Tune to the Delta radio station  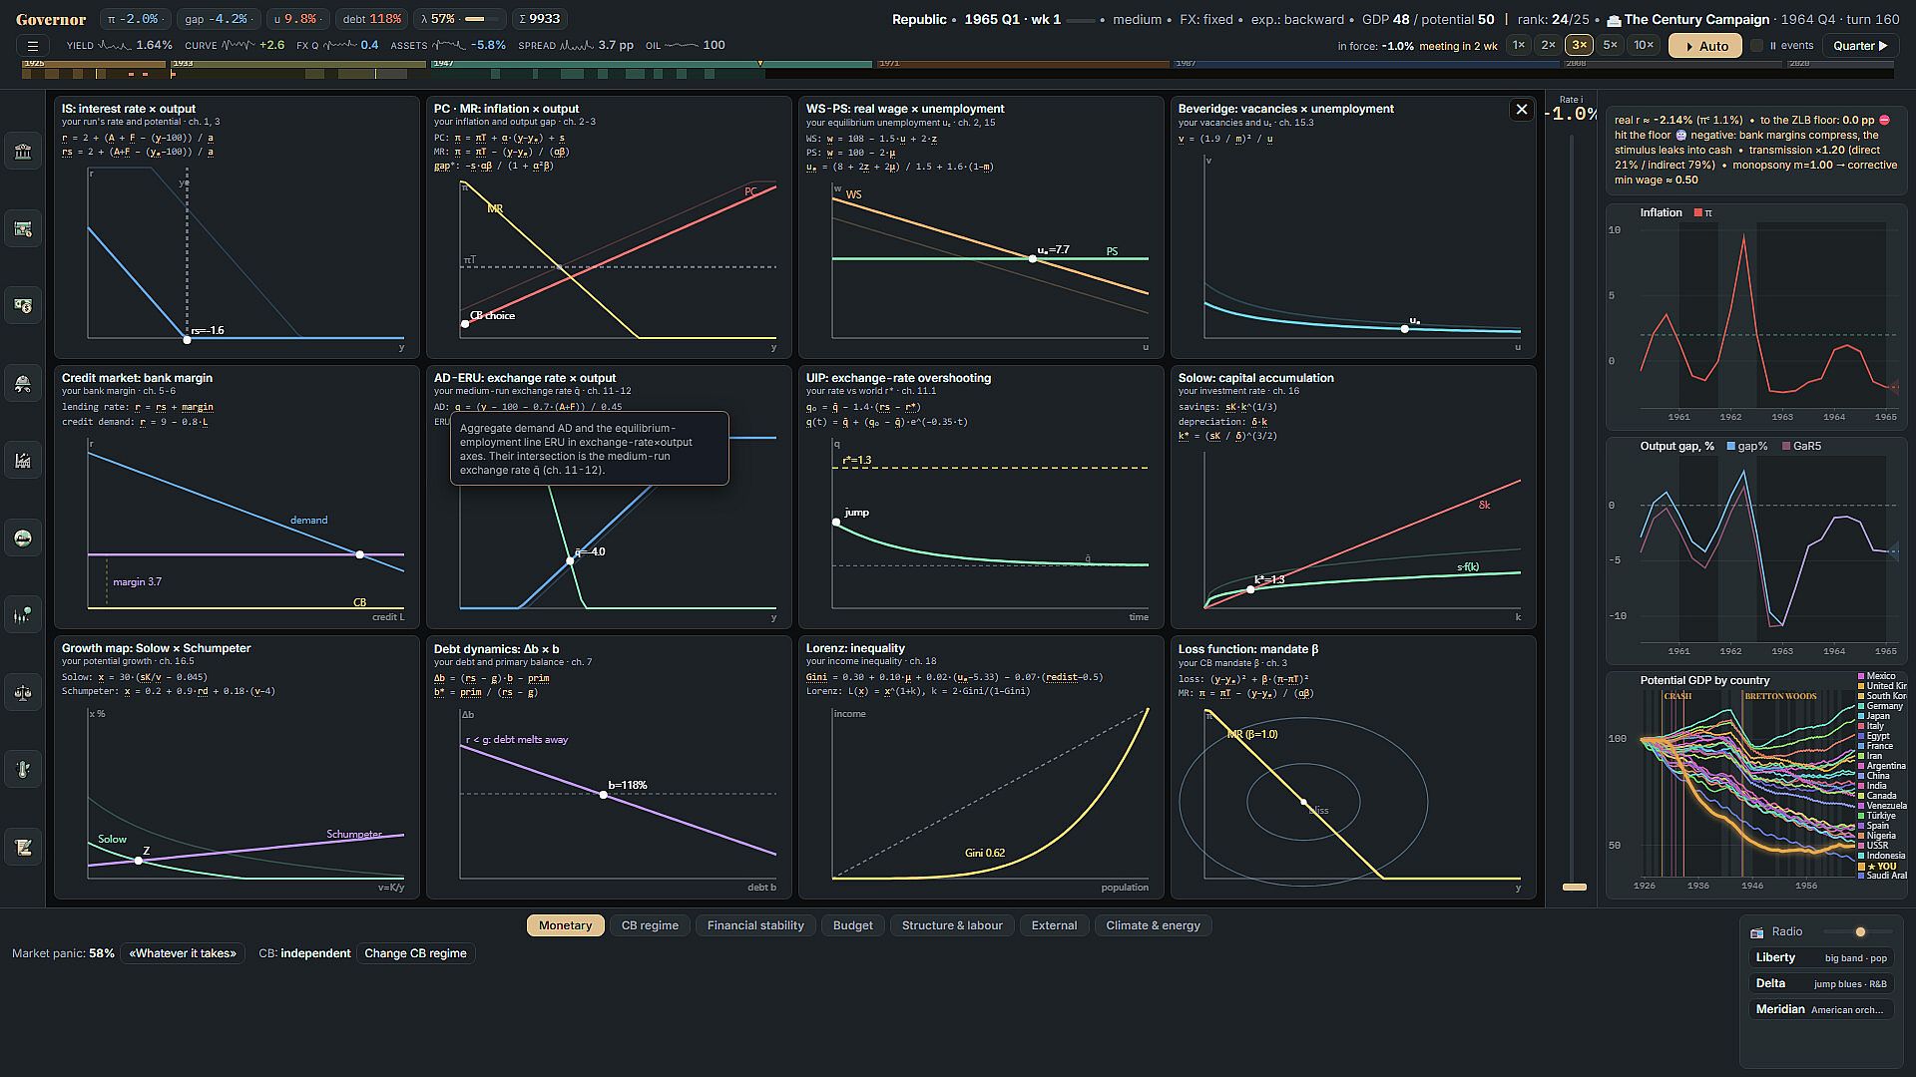tap(1821, 983)
